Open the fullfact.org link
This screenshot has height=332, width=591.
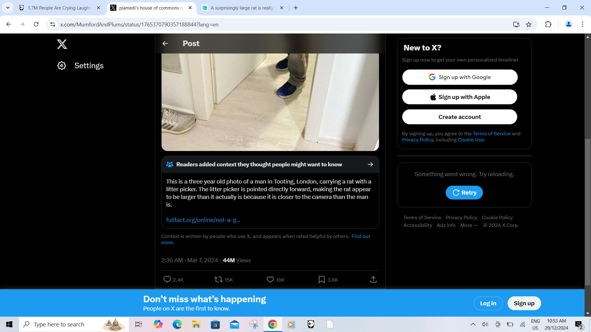click(203, 220)
